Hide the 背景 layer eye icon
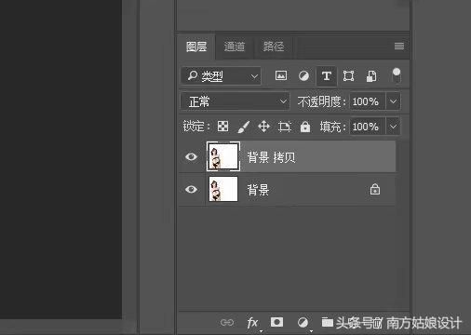 pos(191,189)
